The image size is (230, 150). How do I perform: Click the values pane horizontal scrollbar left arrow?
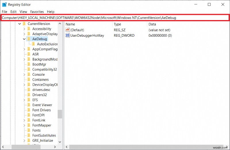[67, 147]
